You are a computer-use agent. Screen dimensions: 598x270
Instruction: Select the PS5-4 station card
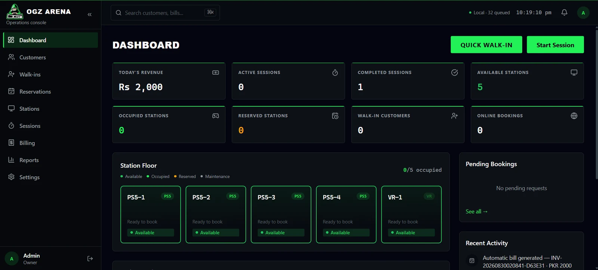click(346, 214)
